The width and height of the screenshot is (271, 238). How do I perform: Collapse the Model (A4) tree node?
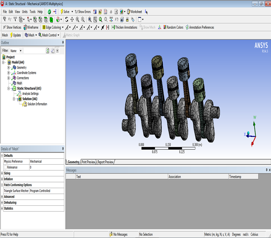(3, 62)
